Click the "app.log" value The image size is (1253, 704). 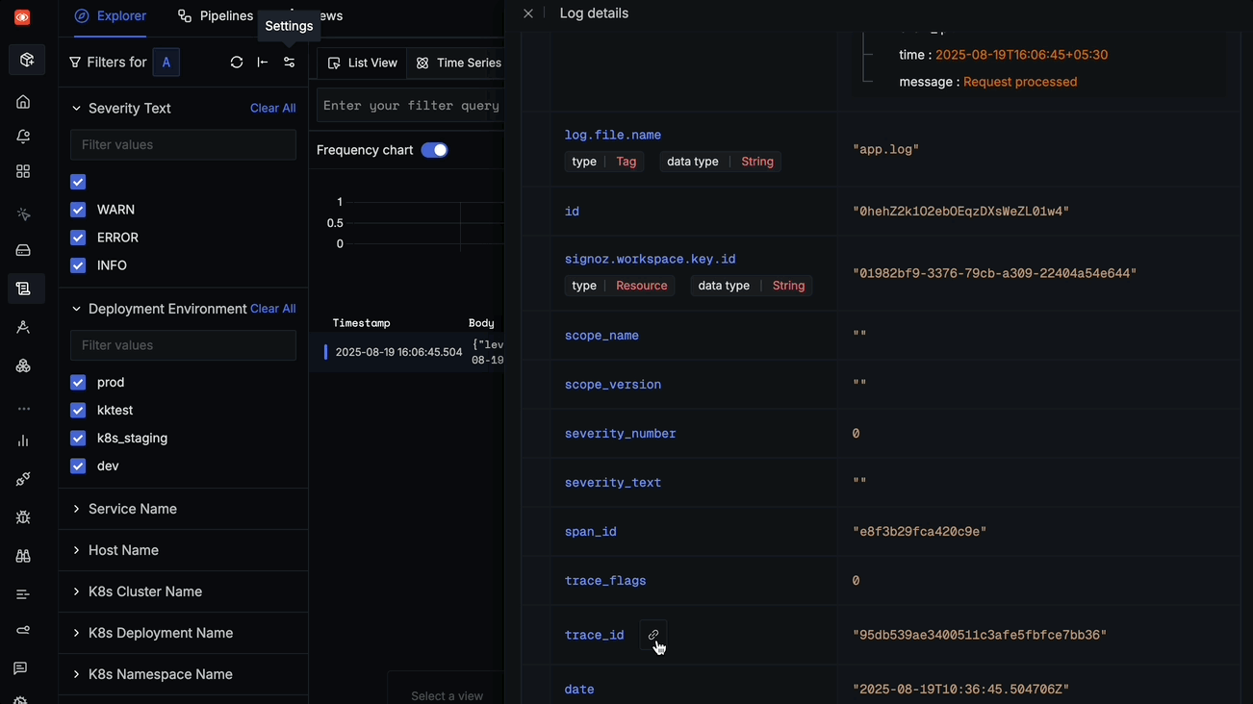coord(886,150)
